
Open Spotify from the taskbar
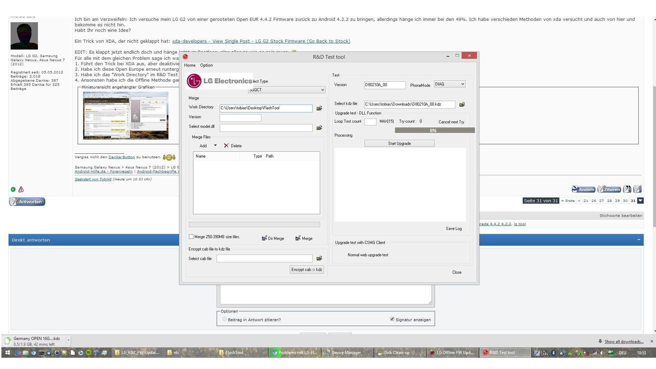point(88,353)
